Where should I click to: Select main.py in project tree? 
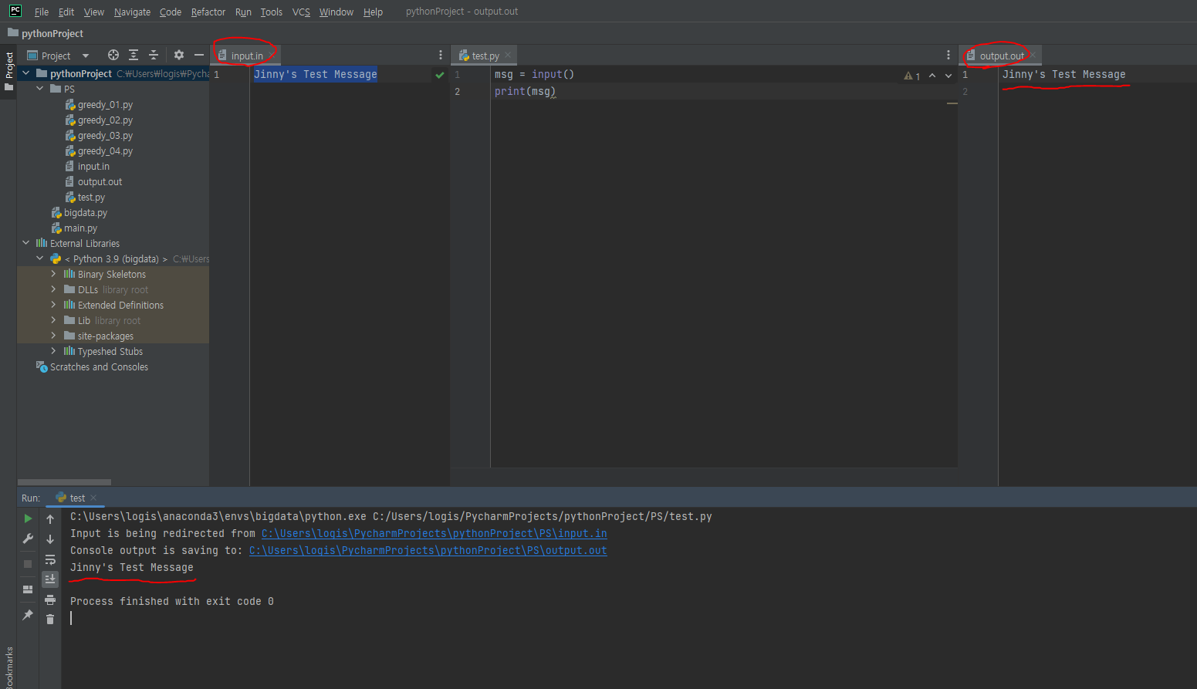[80, 228]
